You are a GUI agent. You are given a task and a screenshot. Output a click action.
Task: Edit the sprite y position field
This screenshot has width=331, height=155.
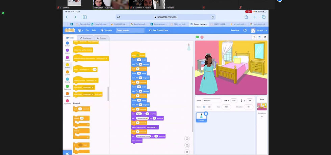coord(250,101)
